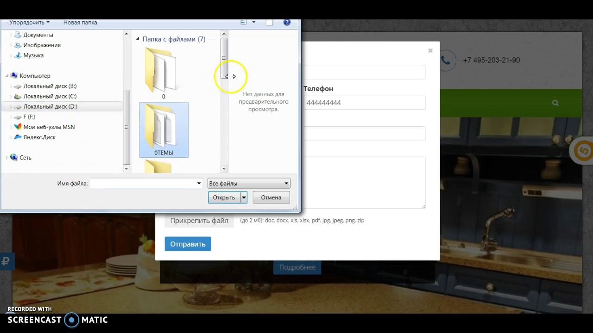Screen dimensions: 593x333
Task: Click the F: drive icon
Action: (x=18, y=117)
